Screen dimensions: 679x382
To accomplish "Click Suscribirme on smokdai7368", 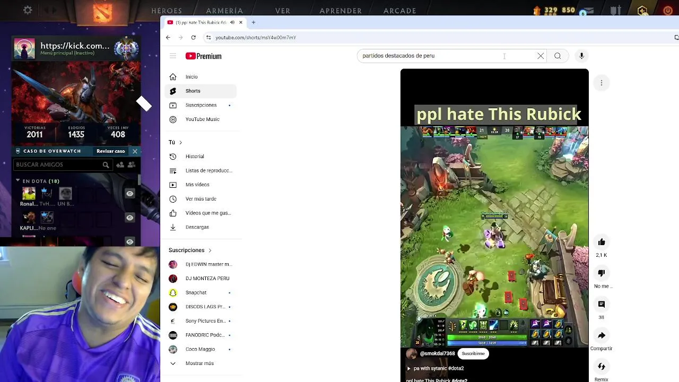I will click(473, 353).
